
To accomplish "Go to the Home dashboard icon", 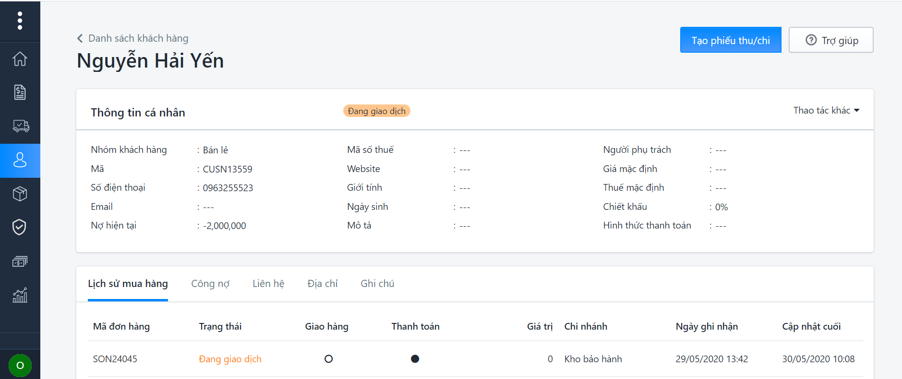I will [x=20, y=59].
